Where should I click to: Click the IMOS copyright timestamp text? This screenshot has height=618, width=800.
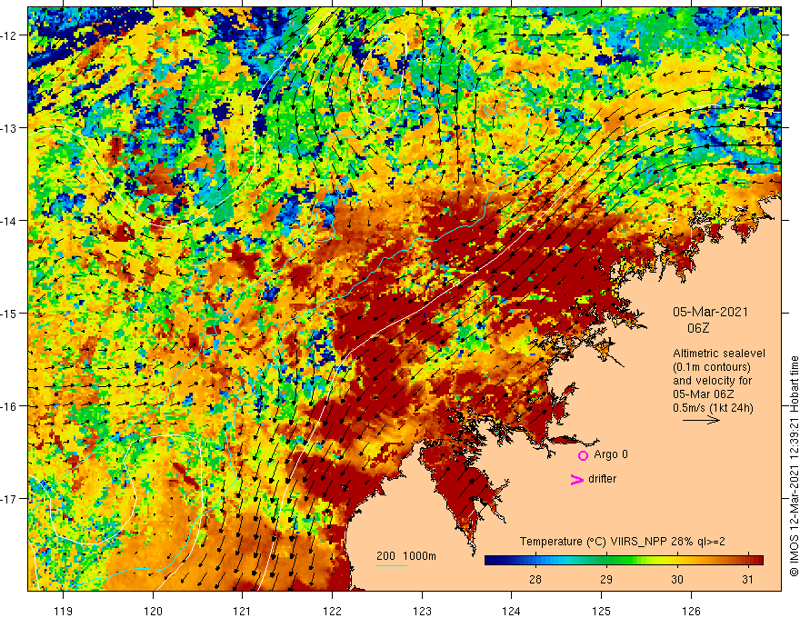(x=794, y=466)
